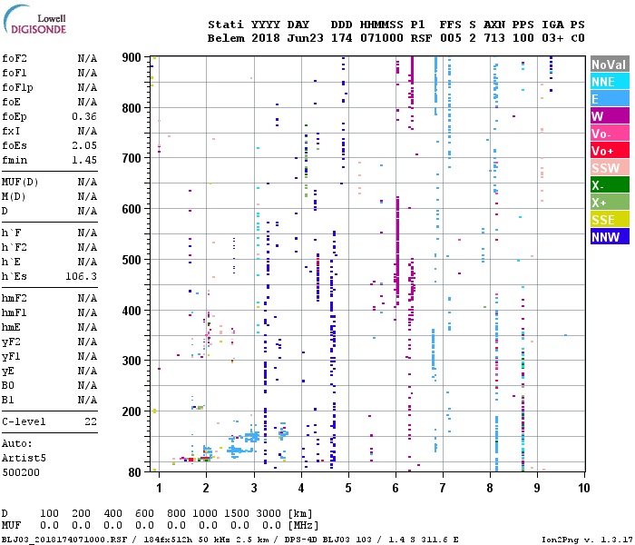Click the [MHz] unit label
Image resolution: width=635 pixels, height=545 pixels.
(x=303, y=526)
